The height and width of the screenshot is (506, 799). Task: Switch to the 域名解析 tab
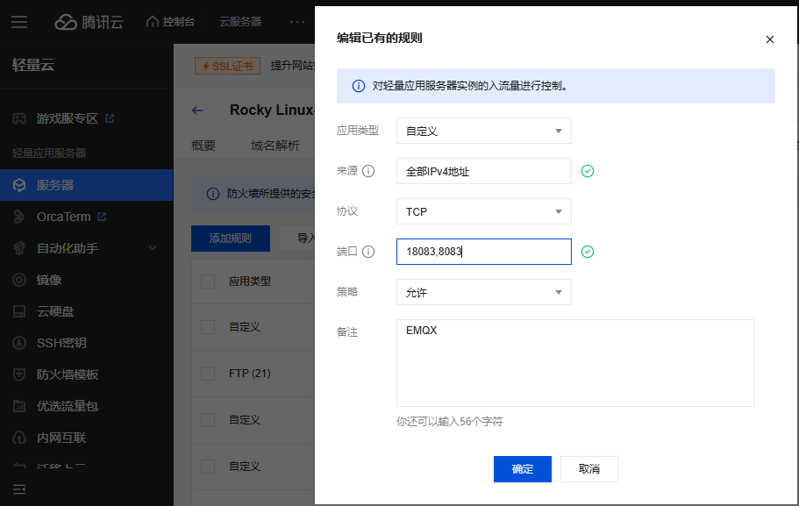click(x=275, y=146)
